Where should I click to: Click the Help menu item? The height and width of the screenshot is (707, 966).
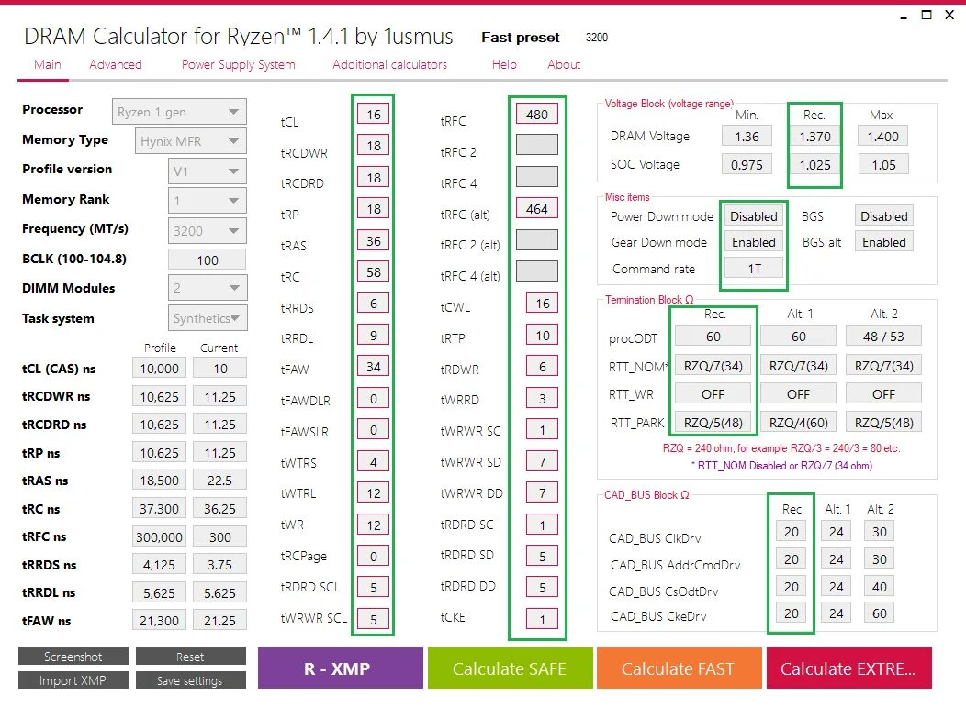click(504, 64)
